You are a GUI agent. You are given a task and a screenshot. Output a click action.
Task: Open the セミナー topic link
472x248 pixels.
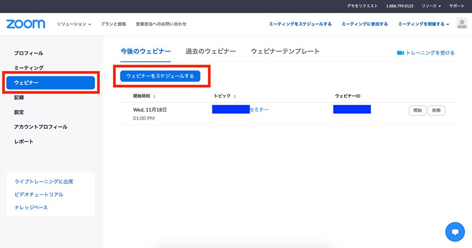(259, 110)
